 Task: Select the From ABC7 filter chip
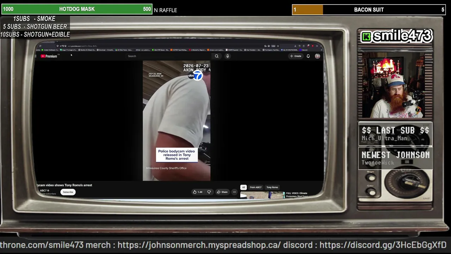(256, 187)
